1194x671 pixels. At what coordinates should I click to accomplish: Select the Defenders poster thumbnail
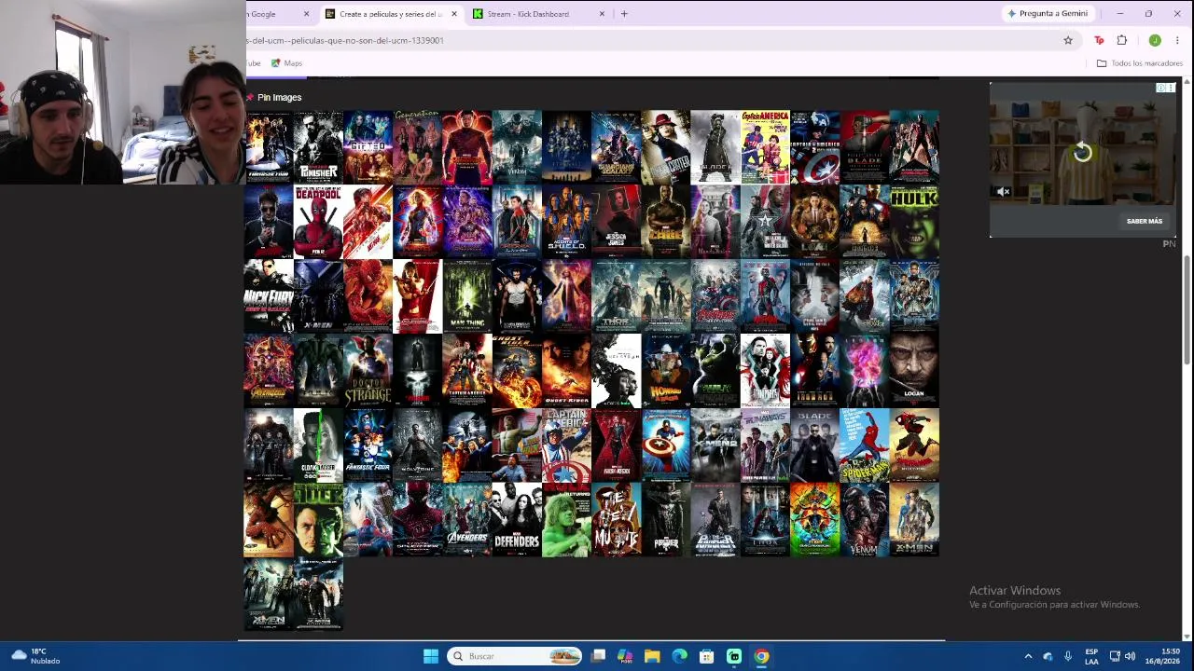pyautogui.click(x=517, y=520)
